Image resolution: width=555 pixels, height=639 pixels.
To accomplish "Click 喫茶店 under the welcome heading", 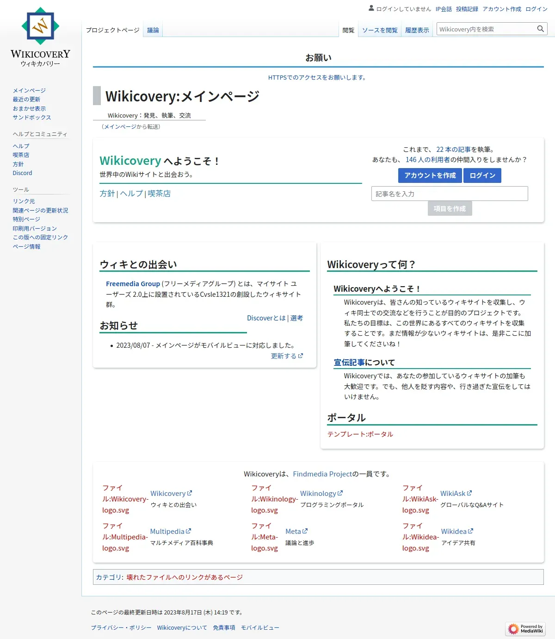I will 160,194.
